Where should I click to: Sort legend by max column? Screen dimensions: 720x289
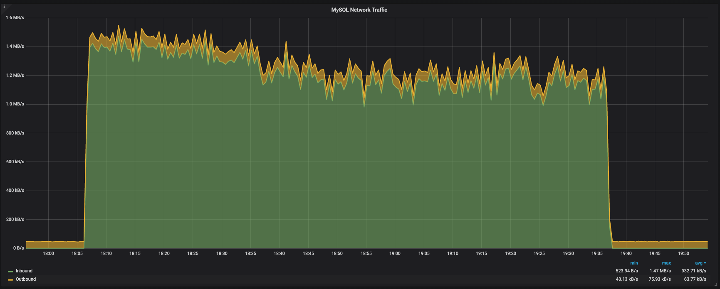666,263
